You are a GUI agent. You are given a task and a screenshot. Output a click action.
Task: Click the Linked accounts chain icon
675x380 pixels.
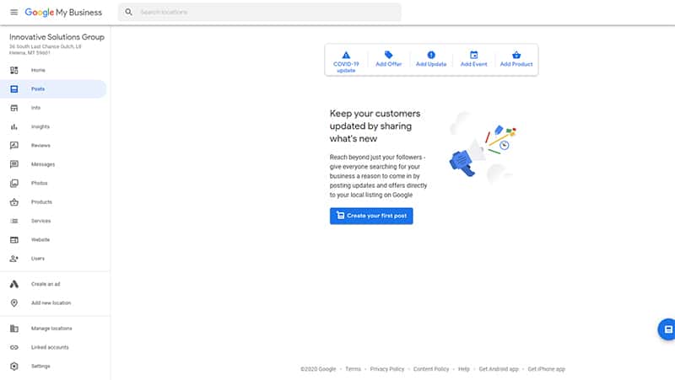(x=14, y=347)
